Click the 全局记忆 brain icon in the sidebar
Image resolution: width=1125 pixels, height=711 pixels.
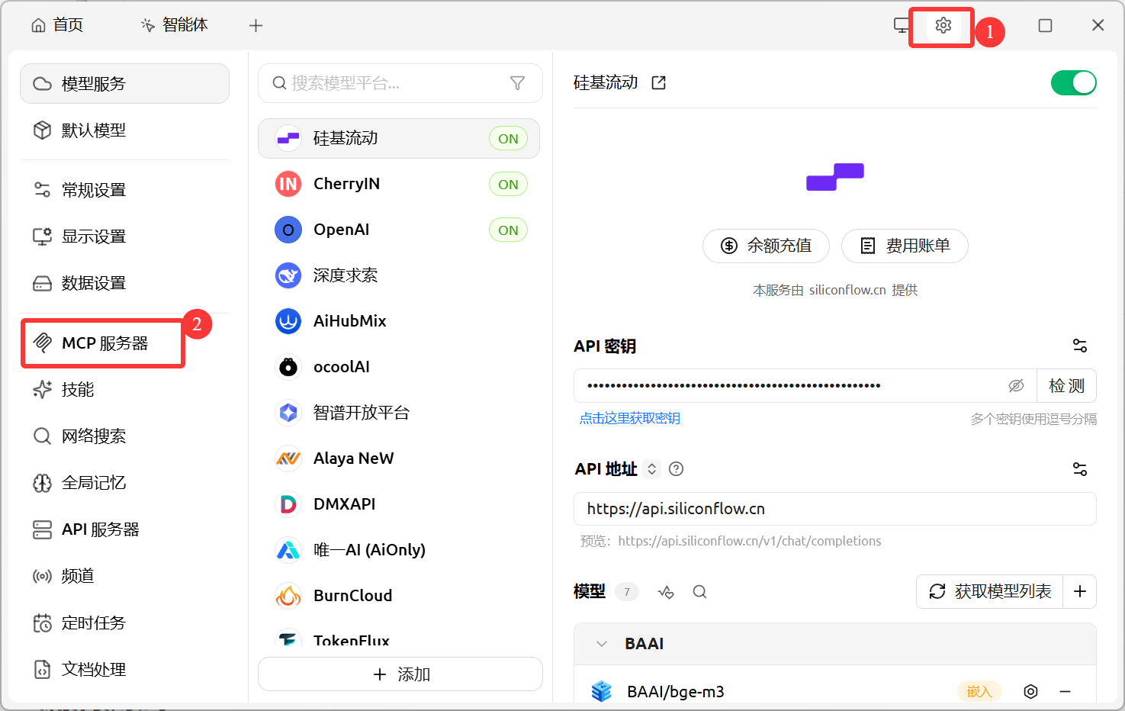pos(42,483)
